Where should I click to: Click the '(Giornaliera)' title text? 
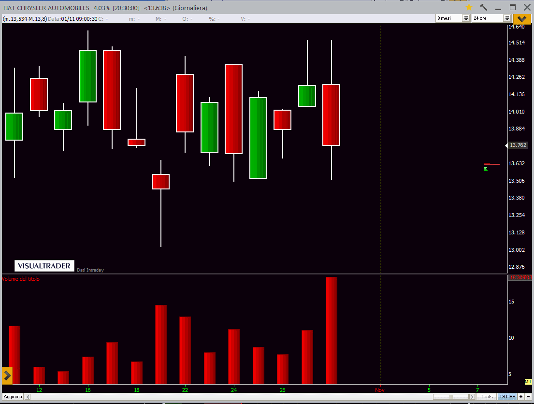pyautogui.click(x=190, y=8)
